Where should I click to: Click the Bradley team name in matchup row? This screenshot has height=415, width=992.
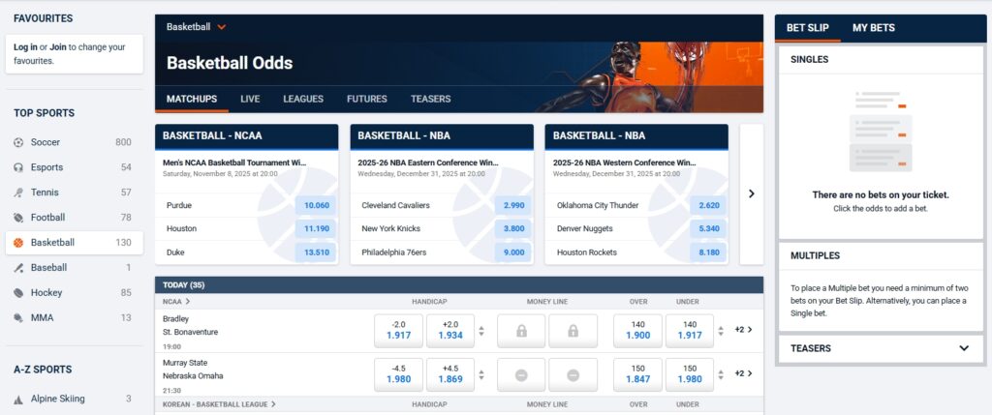pyautogui.click(x=176, y=319)
